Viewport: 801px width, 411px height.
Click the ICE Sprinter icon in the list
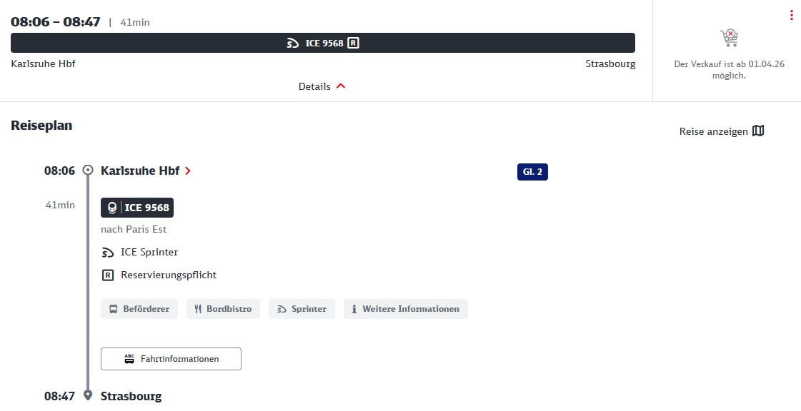click(x=107, y=253)
